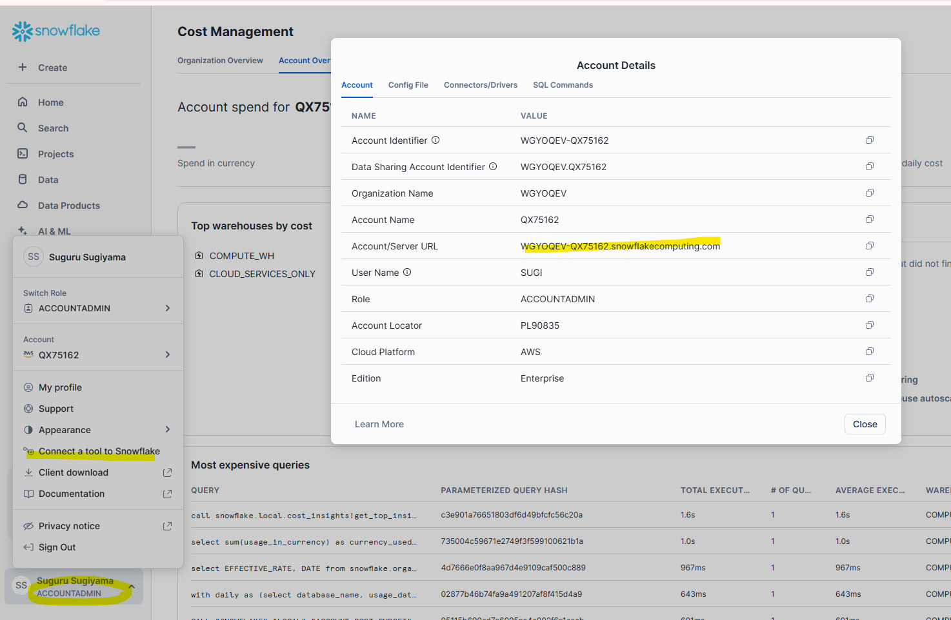
Task: Copy the Account Identifier value
Action: coord(869,140)
